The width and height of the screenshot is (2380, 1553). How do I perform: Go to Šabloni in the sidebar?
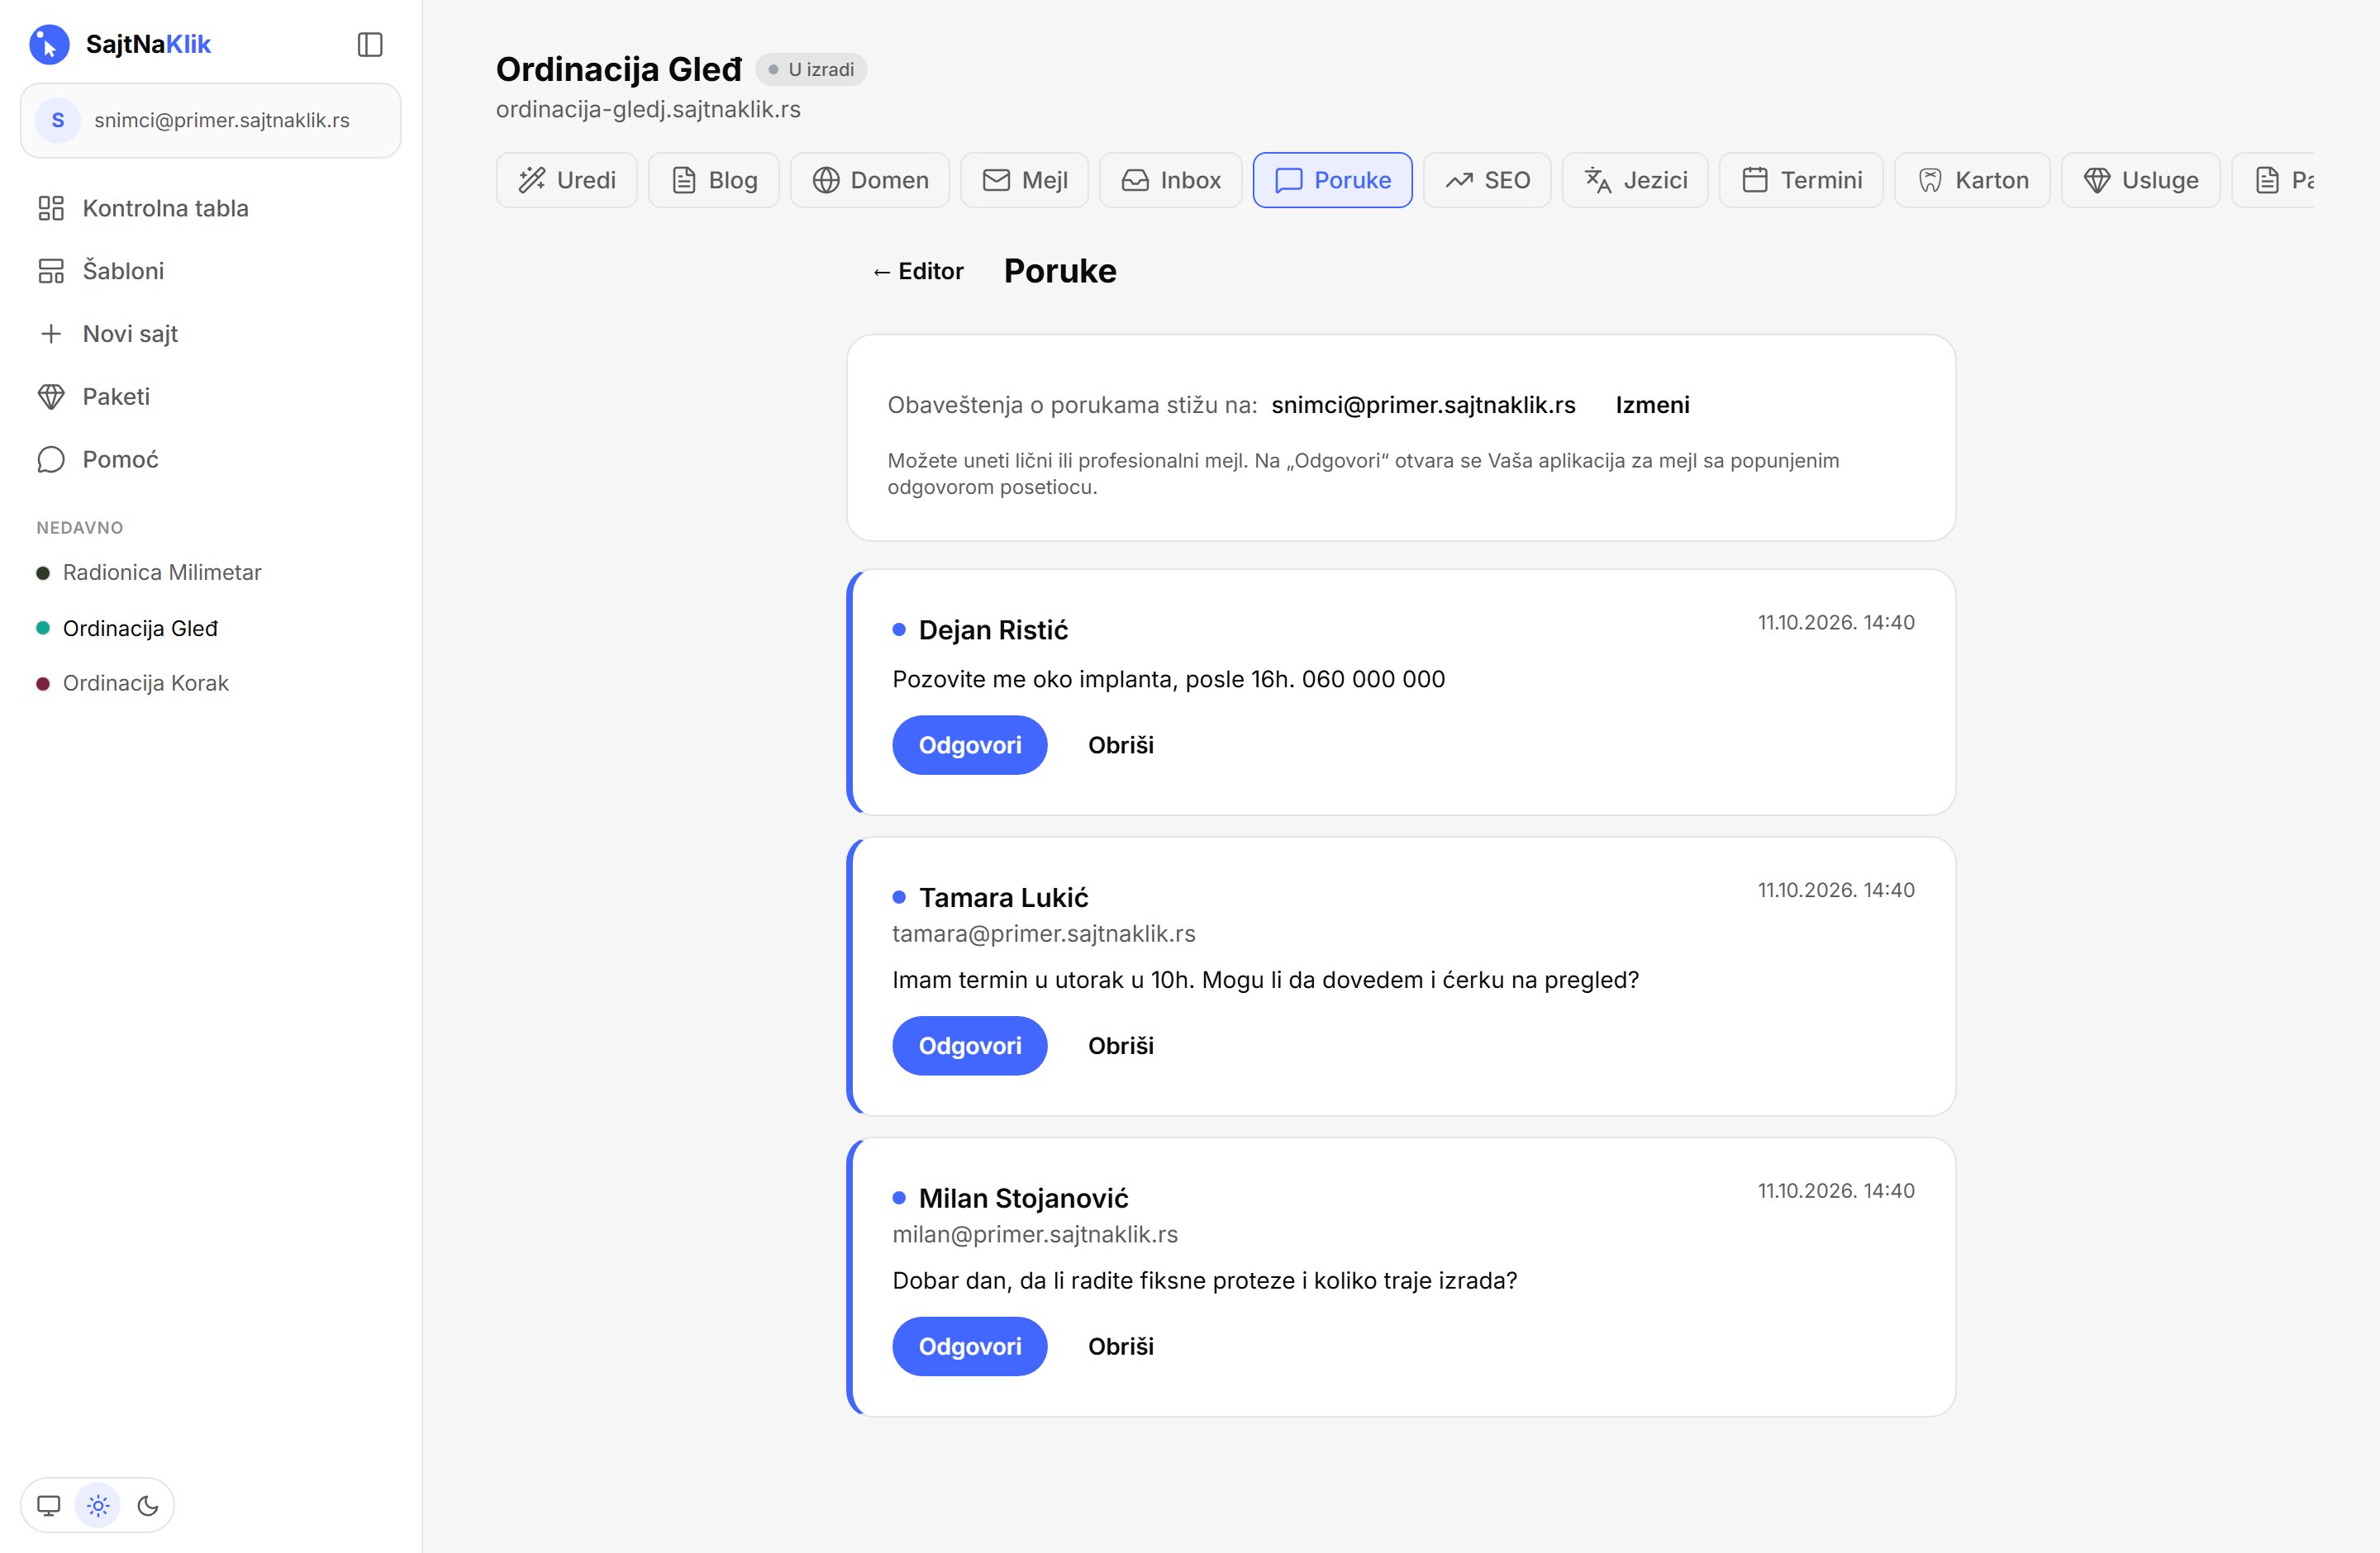pos(211,271)
